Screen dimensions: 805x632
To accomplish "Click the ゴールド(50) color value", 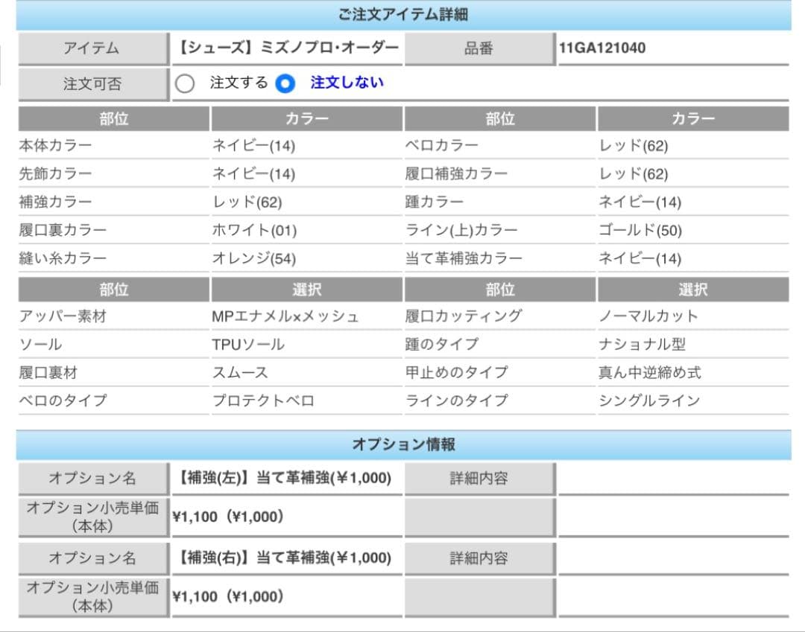I will tap(641, 231).
